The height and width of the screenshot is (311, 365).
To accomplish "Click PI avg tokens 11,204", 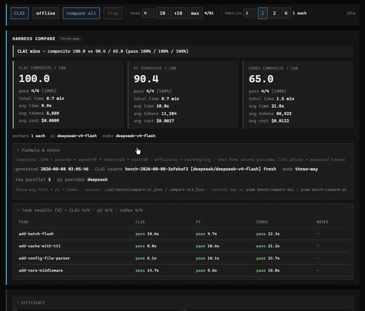I will click(155, 114).
